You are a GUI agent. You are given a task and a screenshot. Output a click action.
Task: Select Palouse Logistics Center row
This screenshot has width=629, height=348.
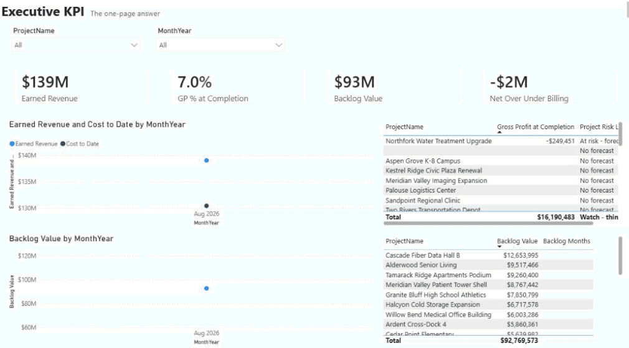point(501,190)
